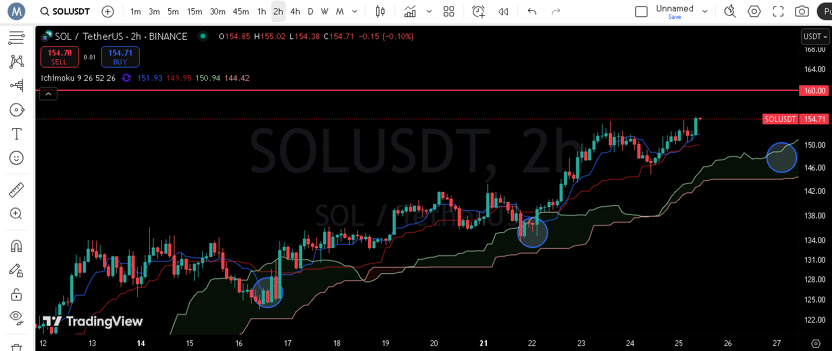Open the crosshair cursor tools
This screenshot has height=351, width=832.
point(16,39)
